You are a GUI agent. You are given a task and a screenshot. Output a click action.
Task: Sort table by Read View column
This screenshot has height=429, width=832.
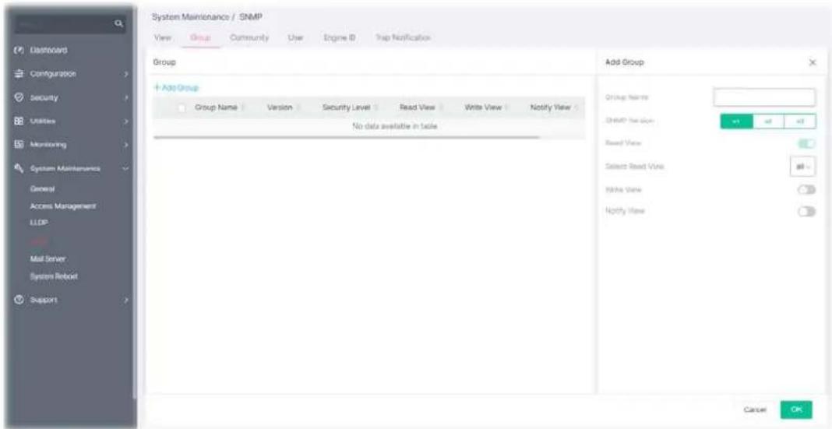(441, 107)
